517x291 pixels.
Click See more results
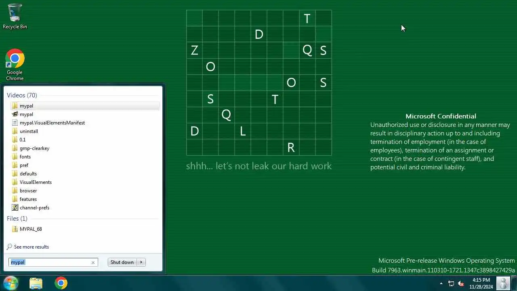point(32,247)
